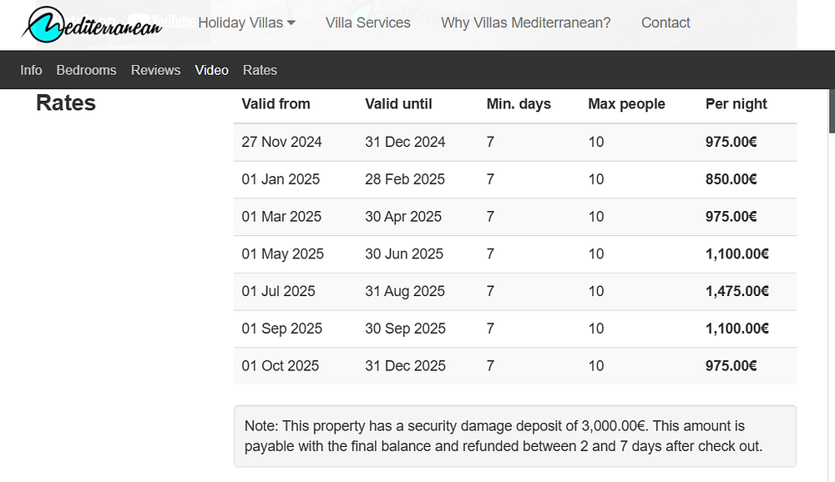Click the Valid from column header
This screenshot has height=482, width=835.
(276, 104)
